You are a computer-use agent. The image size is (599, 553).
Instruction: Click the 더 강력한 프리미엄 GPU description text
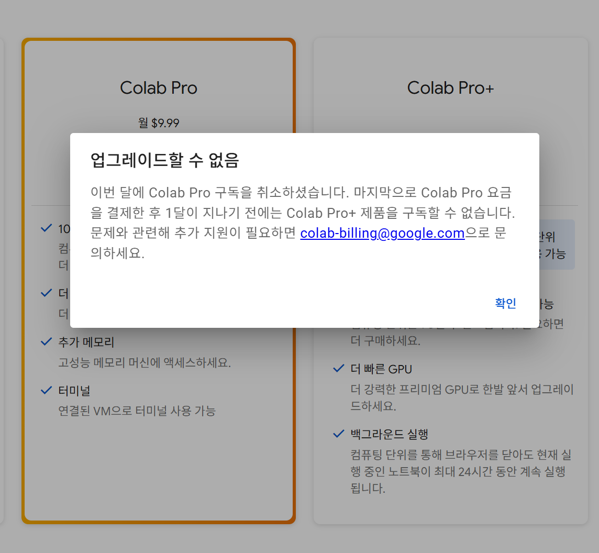(x=462, y=397)
